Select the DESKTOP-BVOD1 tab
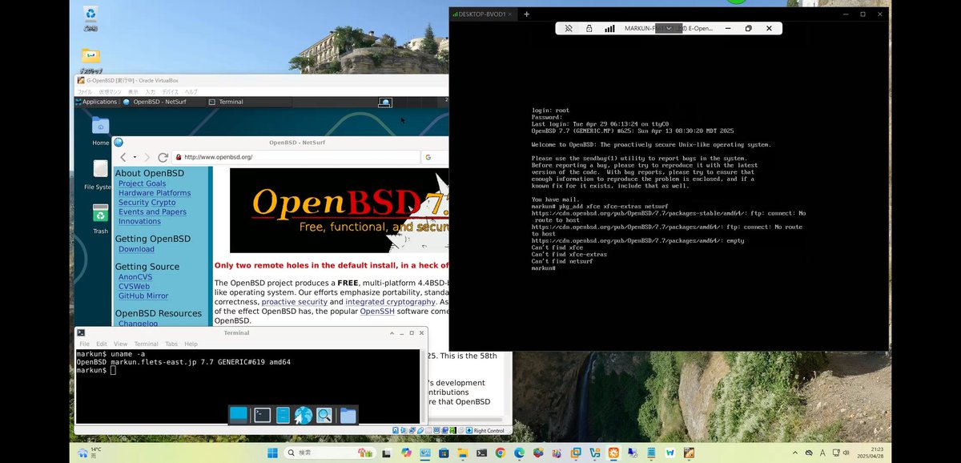The width and height of the screenshot is (961, 463). pyautogui.click(x=482, y=14)
